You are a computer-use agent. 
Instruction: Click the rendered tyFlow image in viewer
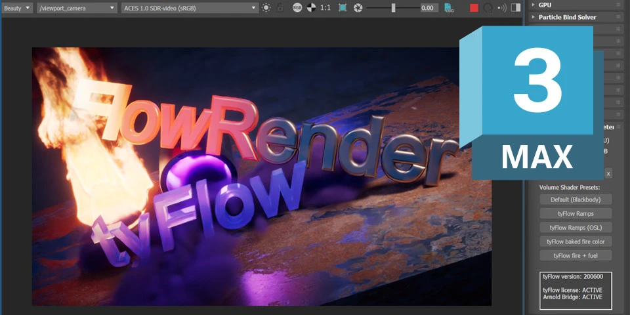point(262,177)
